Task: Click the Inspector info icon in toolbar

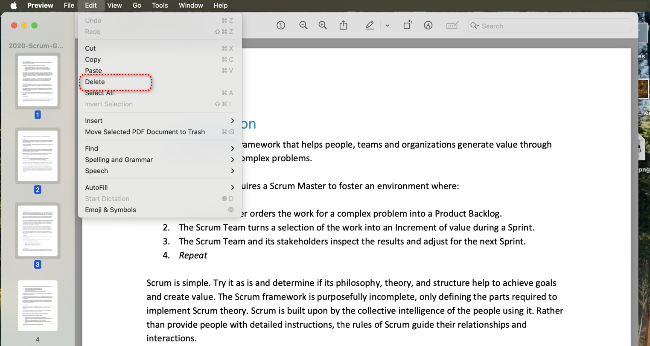Action: point(281,26)
